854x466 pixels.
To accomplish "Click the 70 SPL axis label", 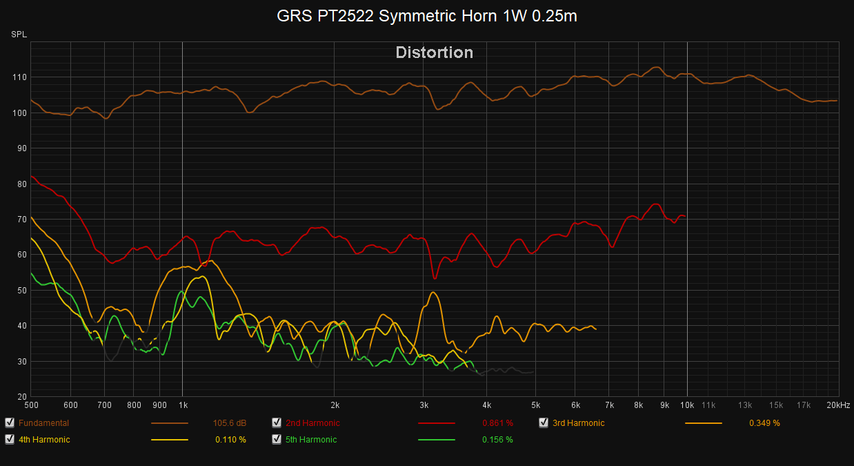I will click(21, 219).
